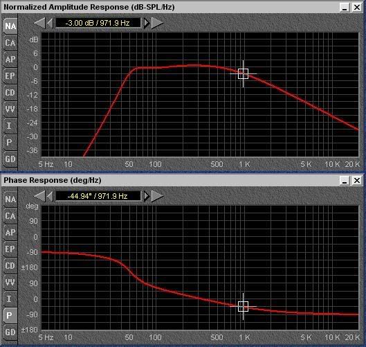
Task: Open CA view in Phase Response window
Action: coord(10,216)
